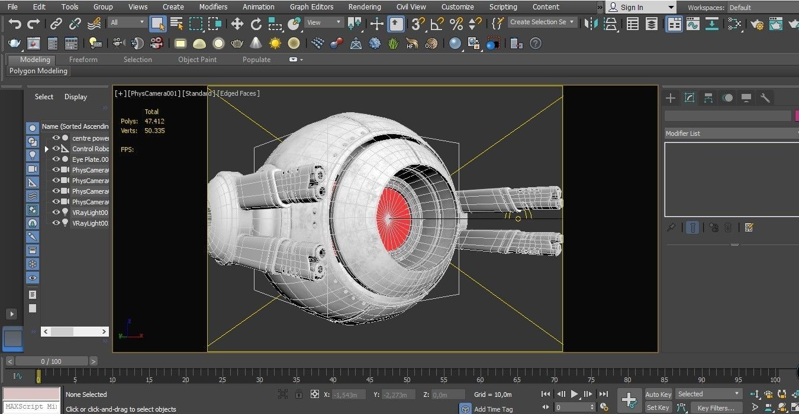
Task: Click the Polygon Modeling panel button
Action: [x=38, y=71]
